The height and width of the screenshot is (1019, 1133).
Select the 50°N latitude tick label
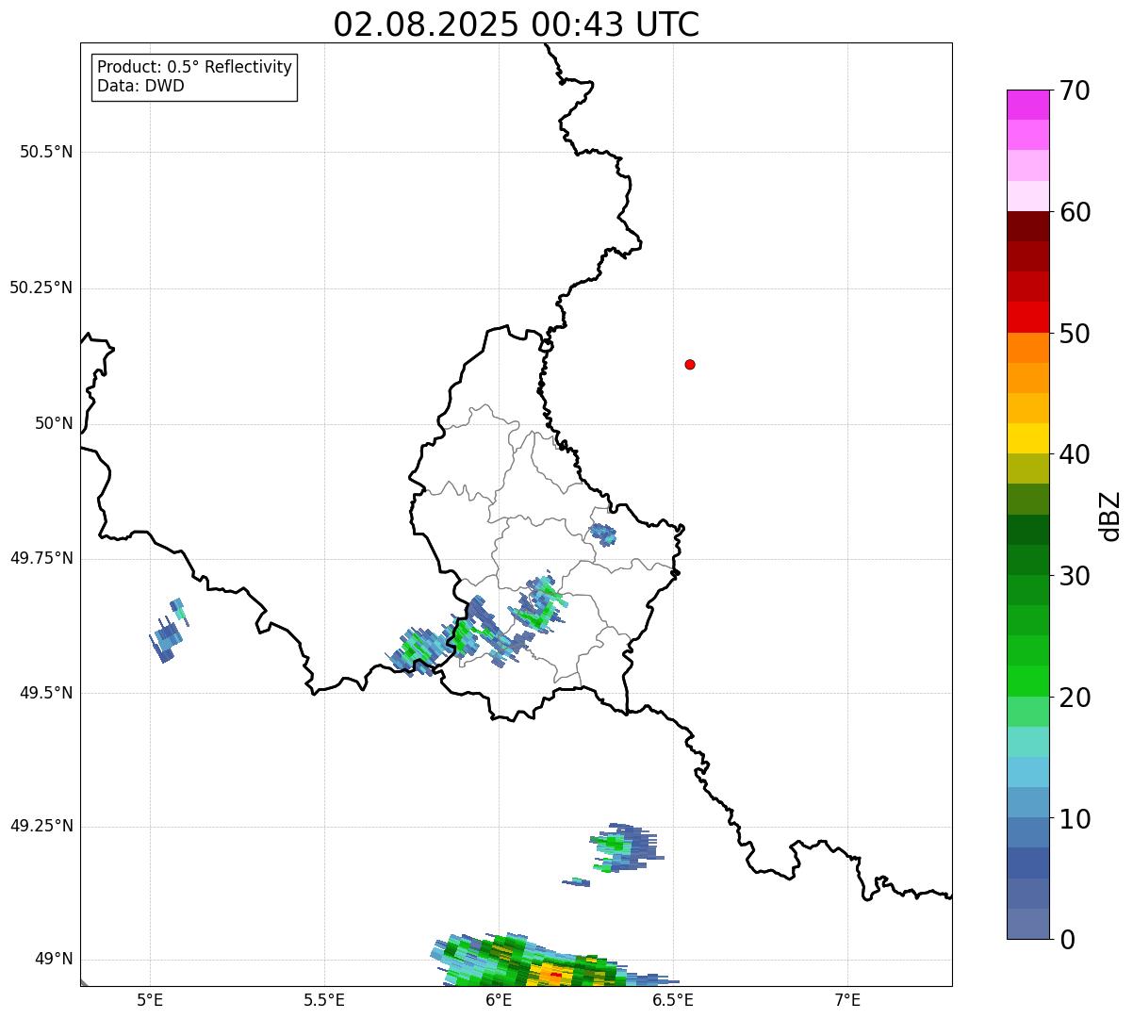[x=54, y=423]
